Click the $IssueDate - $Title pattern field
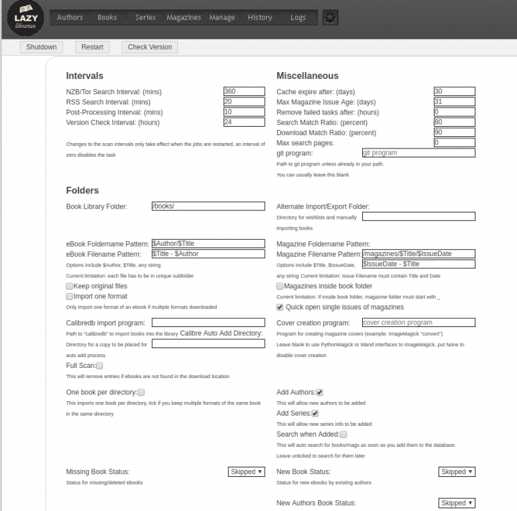The width and height of the screenshot is (517, 511). tap(419, 264)
